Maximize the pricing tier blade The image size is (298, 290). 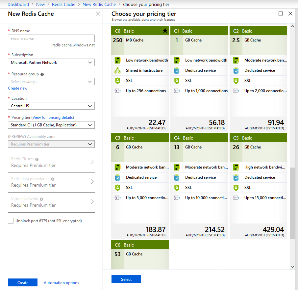281,13
